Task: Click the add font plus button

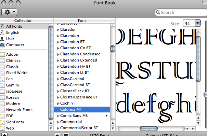Action: pyautogui.click(x=57, y=135)
